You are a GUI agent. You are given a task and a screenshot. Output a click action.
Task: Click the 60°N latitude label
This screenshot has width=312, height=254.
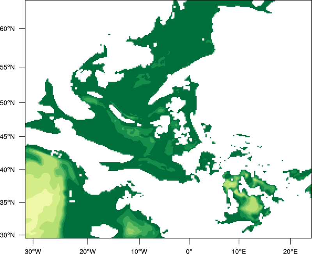[x=7, y=29]
